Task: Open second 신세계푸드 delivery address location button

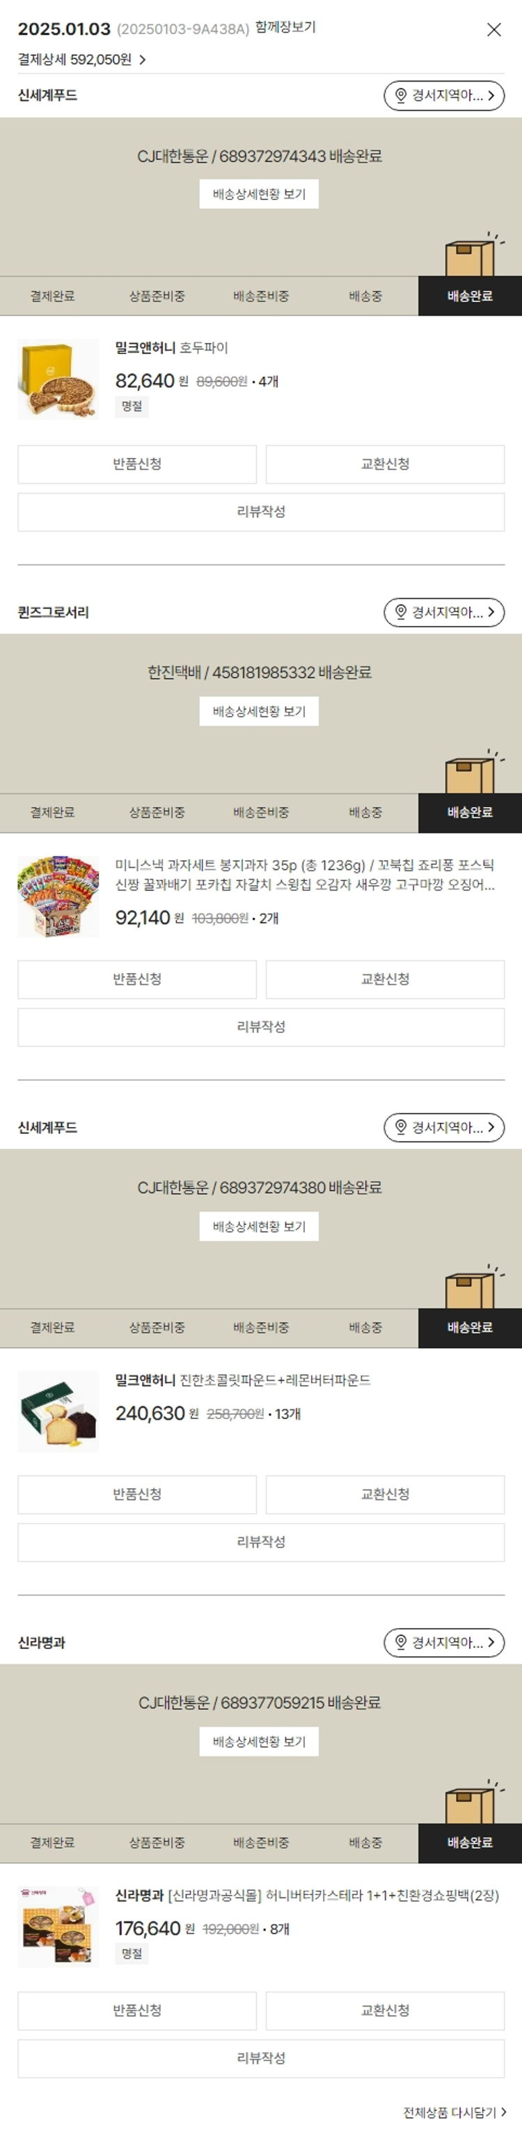Action: (444, 1127)
